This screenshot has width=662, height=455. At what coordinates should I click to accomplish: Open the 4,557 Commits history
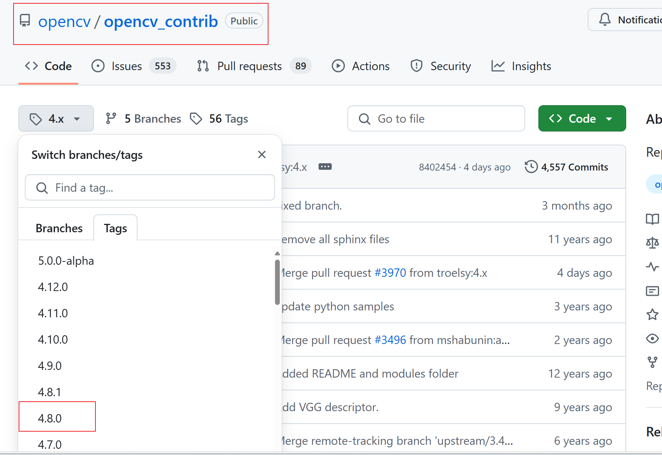pos(567,167)
